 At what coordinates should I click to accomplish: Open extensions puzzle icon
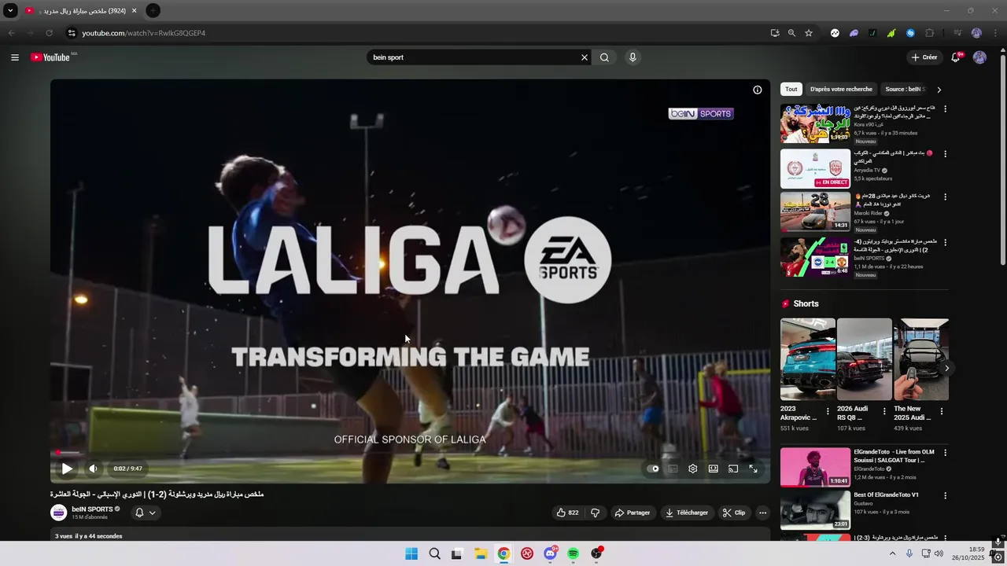point(930,33)
